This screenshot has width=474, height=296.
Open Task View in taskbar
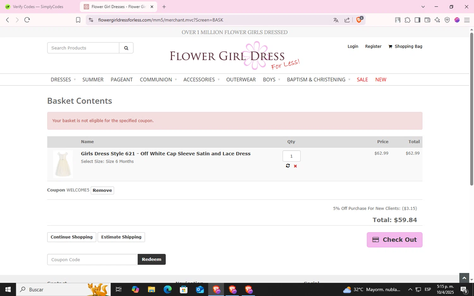point(118,289)
